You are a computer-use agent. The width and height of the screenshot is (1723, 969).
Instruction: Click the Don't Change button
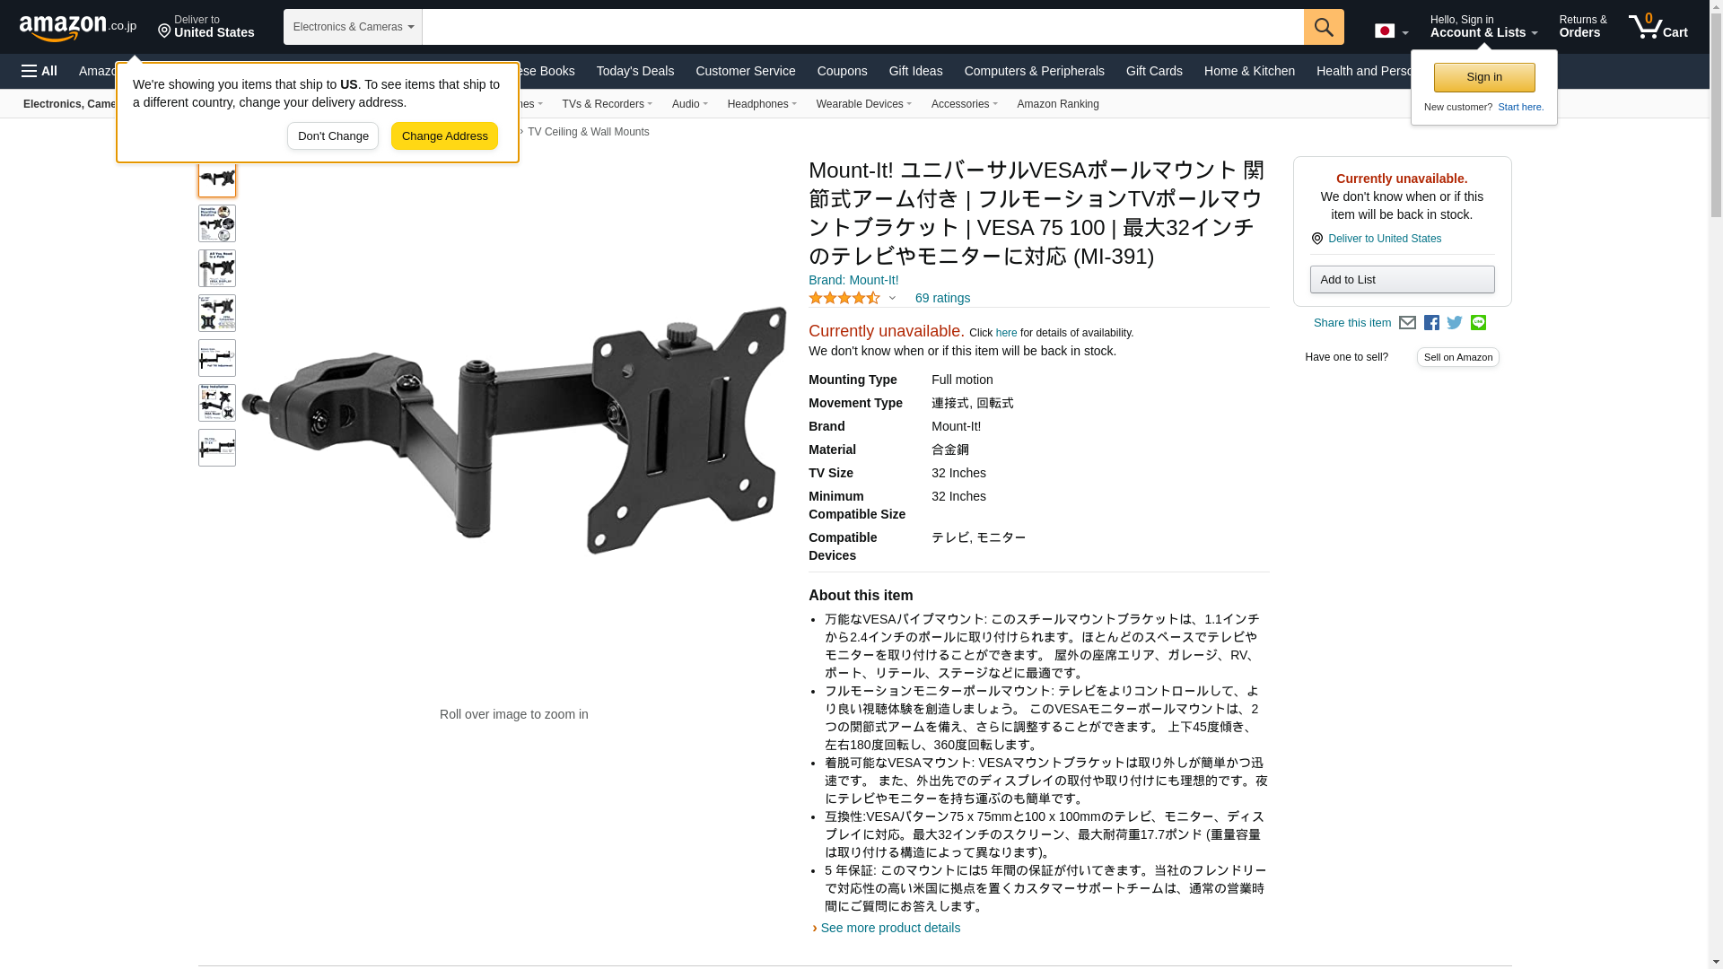coord(333,136)
